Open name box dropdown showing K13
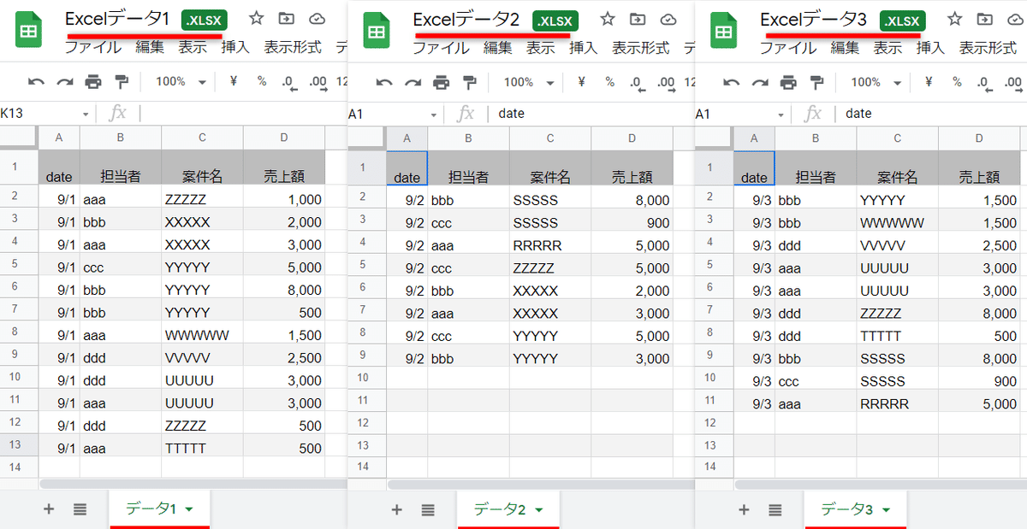The height and width of the screenshot is (529, 1027). coord(85,114)
